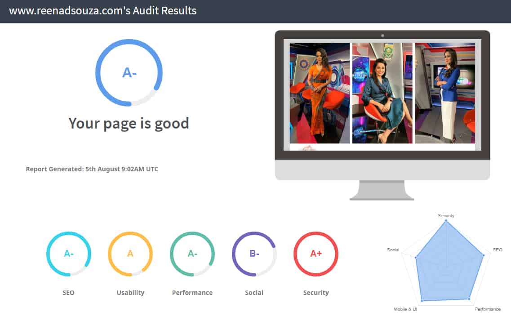This screenshot has width=511, height=330.
Task: Click the woman in orange sari photo
Action: coord(320,93)
